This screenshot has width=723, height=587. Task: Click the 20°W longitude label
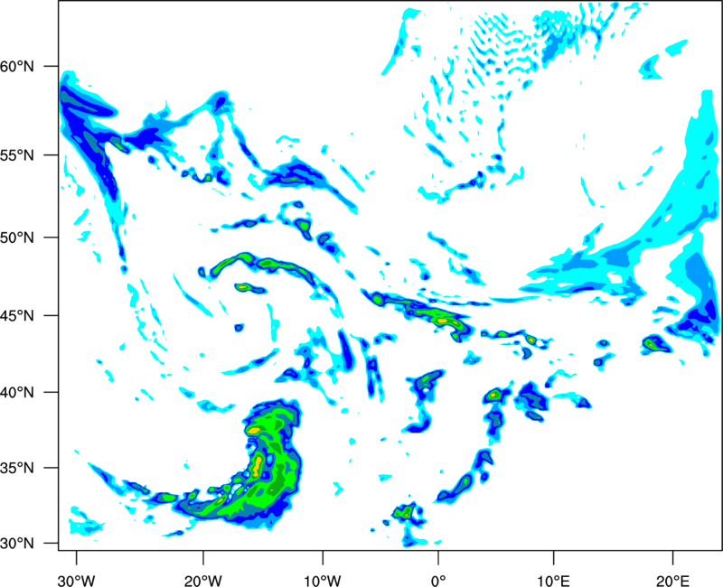tap(203, 581)
